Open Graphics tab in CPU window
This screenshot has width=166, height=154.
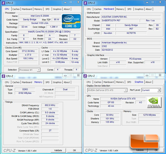57,9
